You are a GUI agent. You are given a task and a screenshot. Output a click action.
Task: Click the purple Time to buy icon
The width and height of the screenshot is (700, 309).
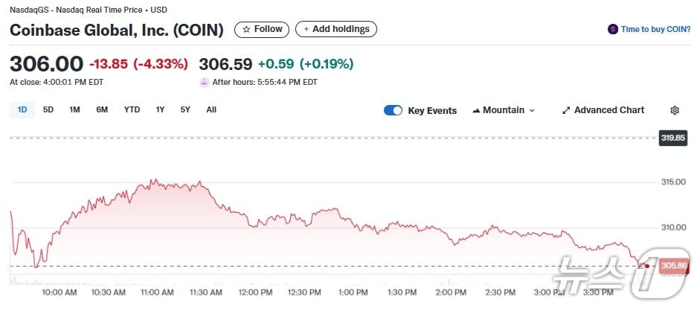[613, 29]
